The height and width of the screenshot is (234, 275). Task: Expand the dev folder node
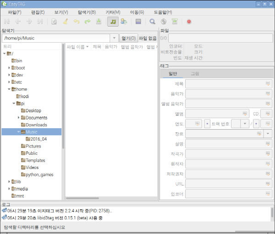click(9, 75)
